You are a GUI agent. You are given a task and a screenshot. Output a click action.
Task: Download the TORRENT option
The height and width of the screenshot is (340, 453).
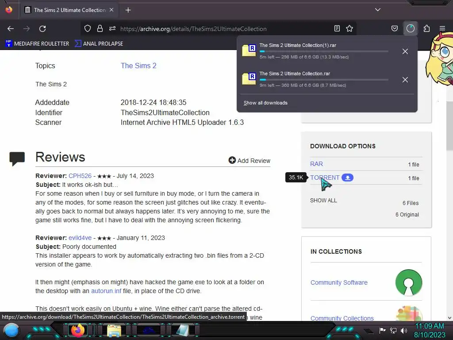pos(325,178)
